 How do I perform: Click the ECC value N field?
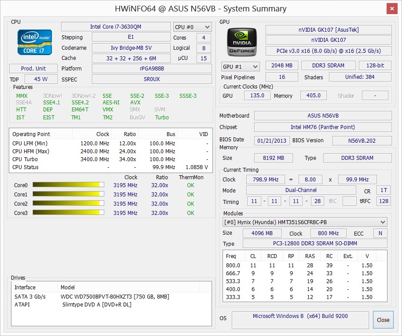point(380,233)
